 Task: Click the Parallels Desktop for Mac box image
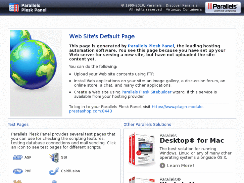click(142, 149)
